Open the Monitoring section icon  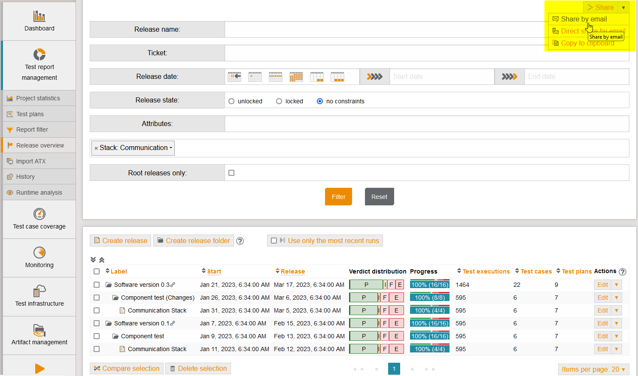coord(39,252)
